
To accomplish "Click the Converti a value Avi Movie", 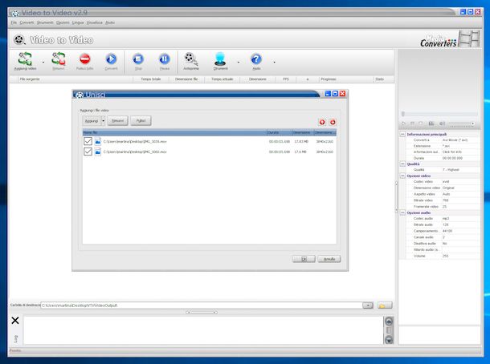I will pyautogui.click(x=455, y=140).
